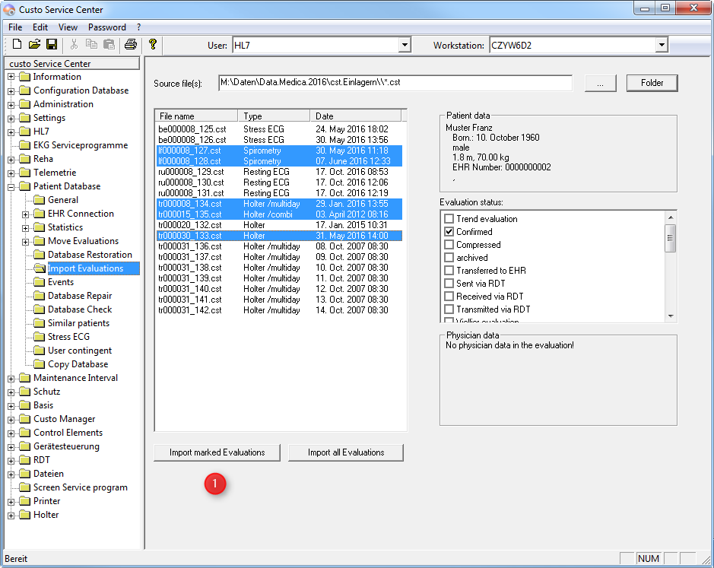This screenshot has width=714, height=568.
Task: Expand the EHR Connection tree node
Action: [26, 214]
